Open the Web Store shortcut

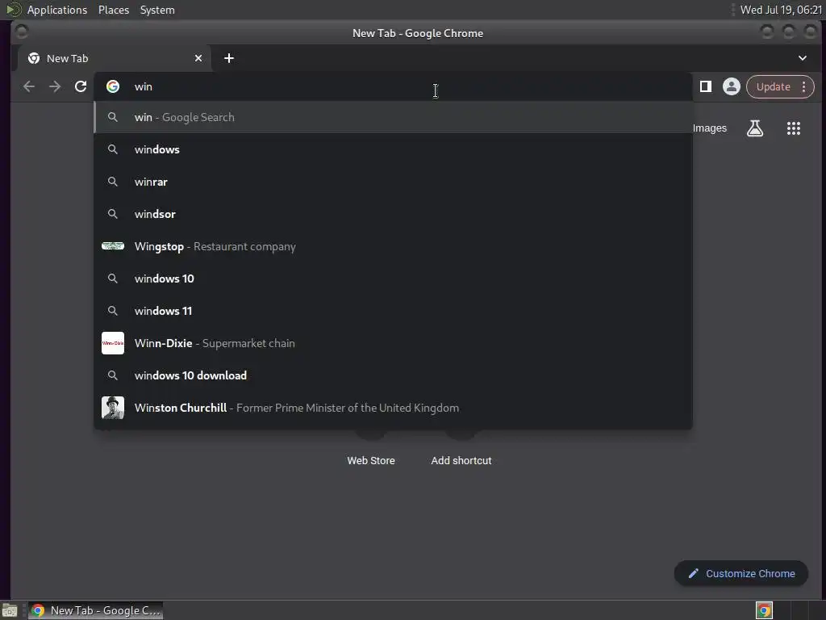point(371,460)
